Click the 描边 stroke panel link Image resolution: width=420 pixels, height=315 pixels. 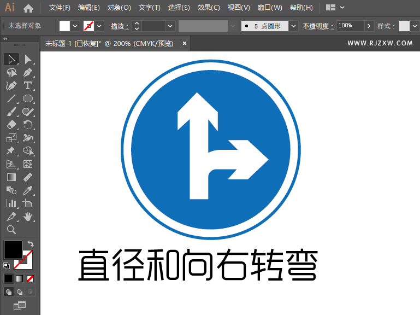(120, 26)
